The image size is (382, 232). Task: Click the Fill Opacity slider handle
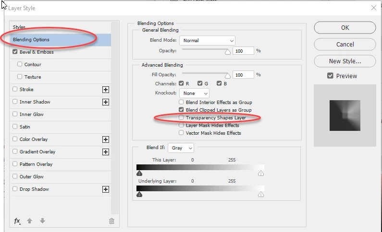[x=228, y=76]
